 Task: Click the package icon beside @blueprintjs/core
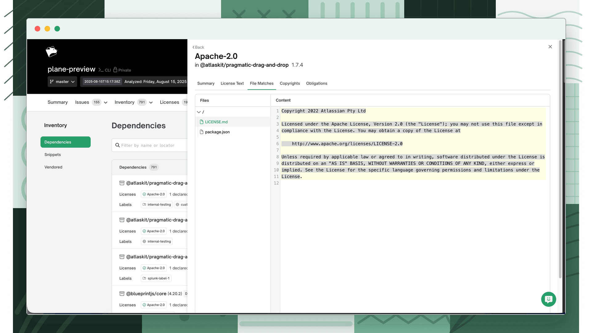(122, 294)
